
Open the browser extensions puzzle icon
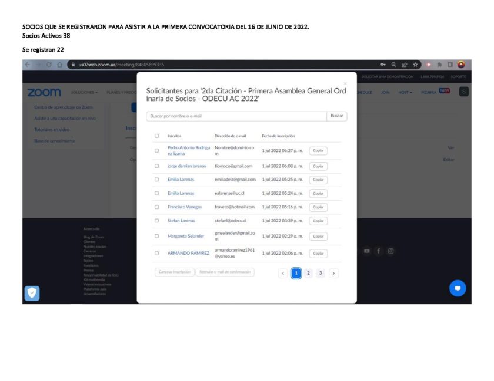coord(439,65)
